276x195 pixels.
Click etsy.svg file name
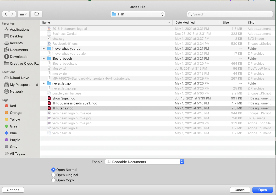[58, 39]
